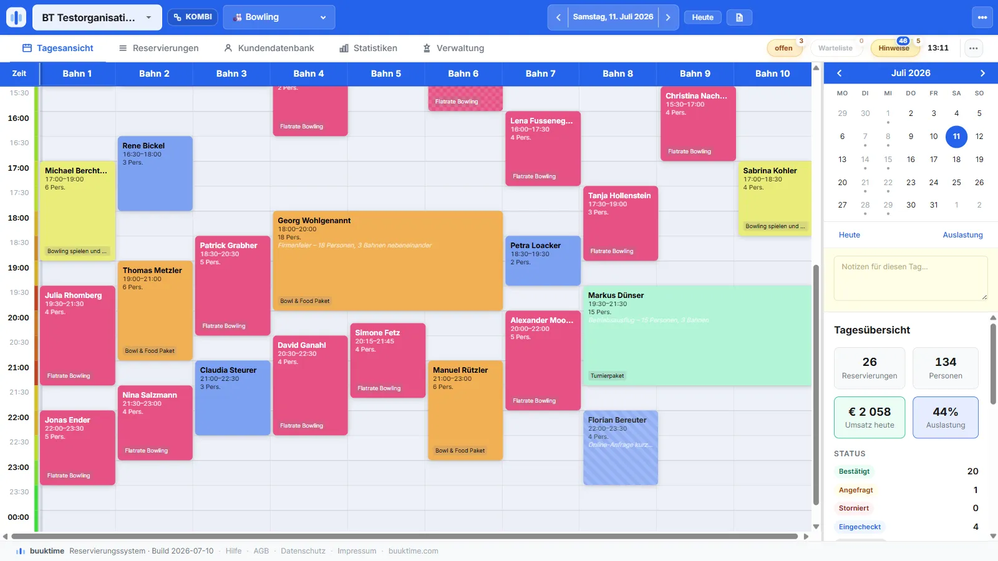998x561 pixels.
Task: Click the Auslastung link under calendar
Action: click(x=962, y=235)
